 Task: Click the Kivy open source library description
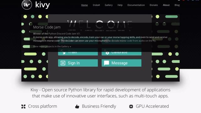coord(100,93)
